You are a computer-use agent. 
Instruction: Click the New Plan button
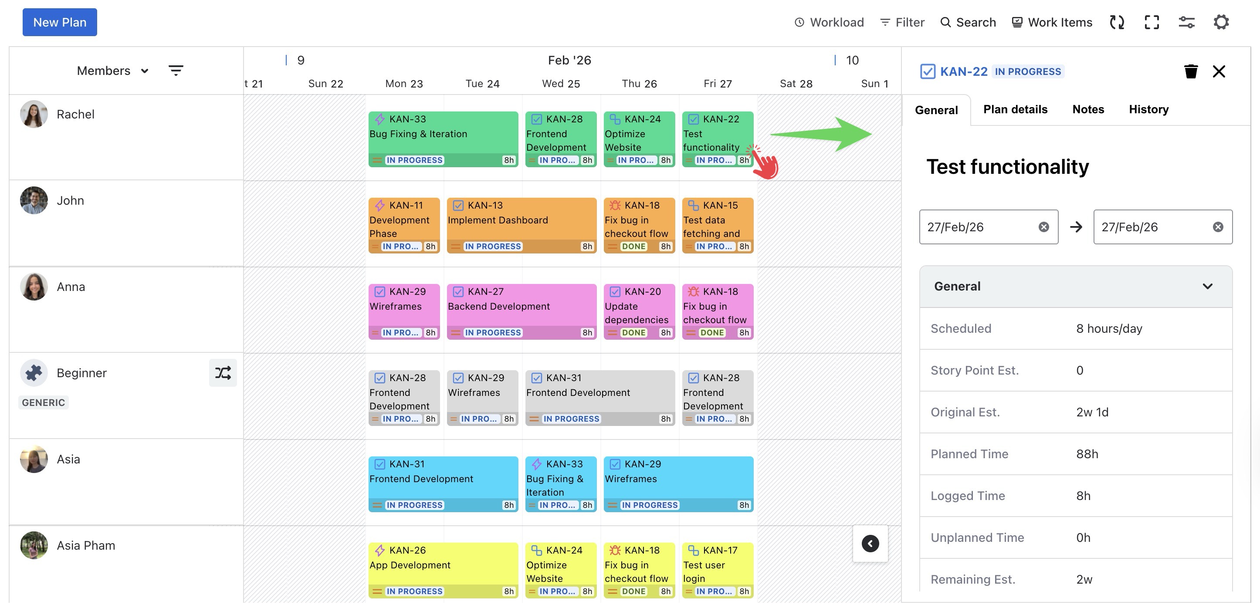point(60,22)
